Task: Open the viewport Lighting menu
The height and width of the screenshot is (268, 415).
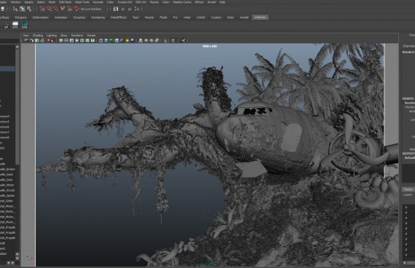Action: (x=52, y=36)
